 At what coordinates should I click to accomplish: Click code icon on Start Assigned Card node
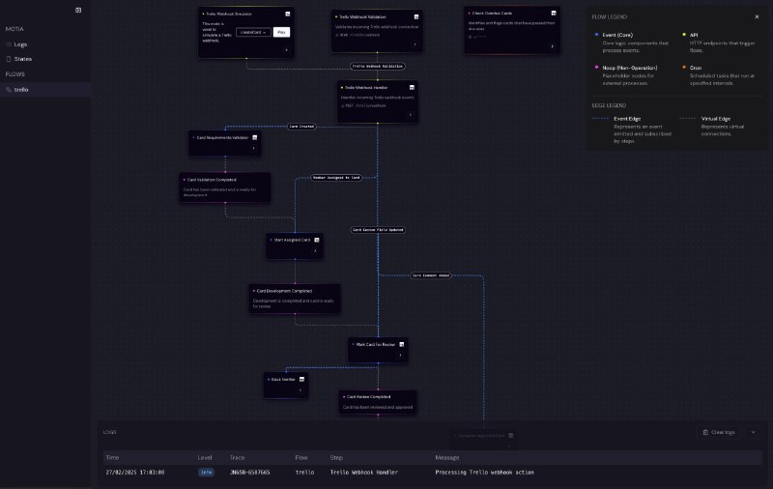click(x=316, y=239)
